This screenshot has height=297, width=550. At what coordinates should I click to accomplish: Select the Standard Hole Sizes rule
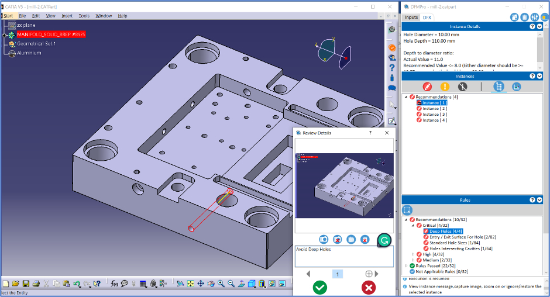coord(455,243)
